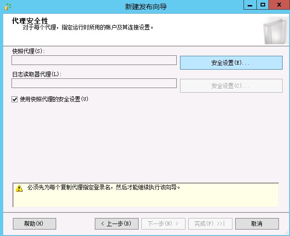Image resolution: width=290 pixels, height=236 pixels.
Task: Click the 快照代理(S) text field
Action: coord(94,60)
